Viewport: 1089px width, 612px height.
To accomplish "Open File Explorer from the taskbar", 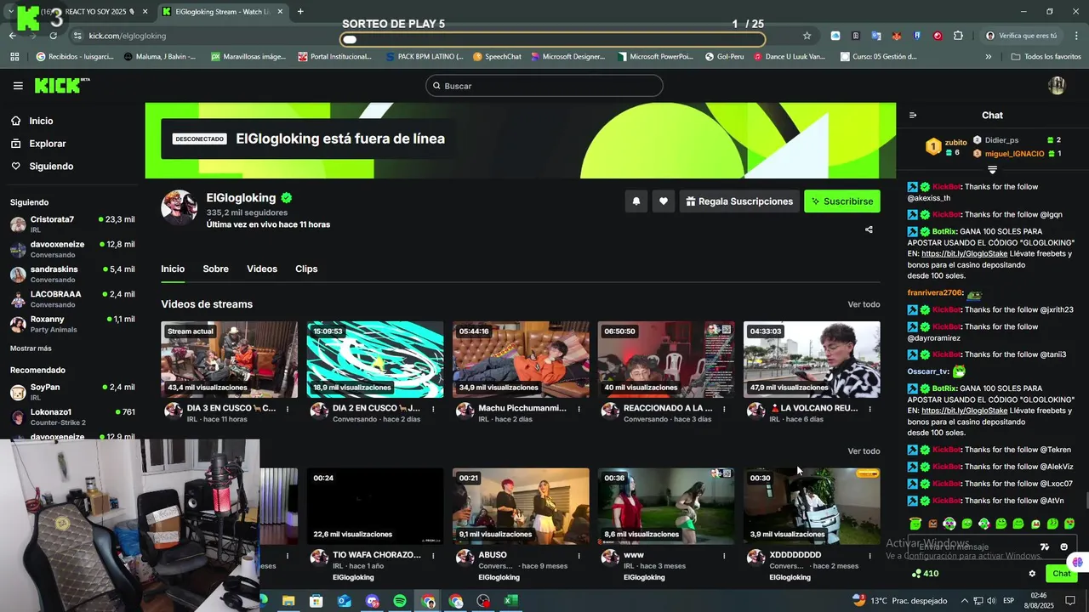I will 288,601.
